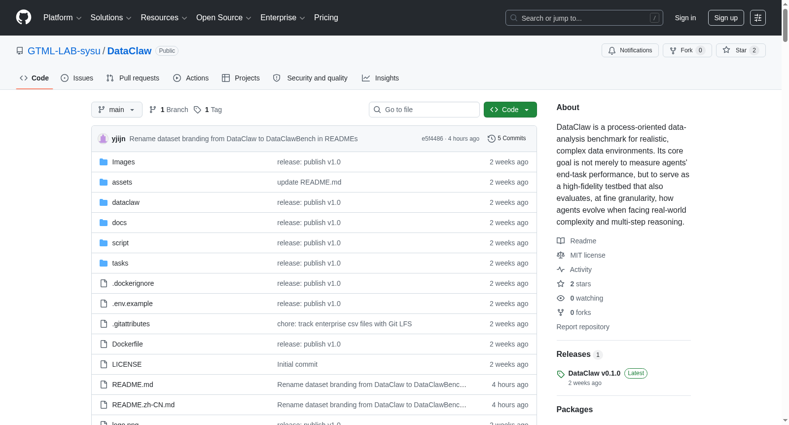
Task: Click the Sign in link
Action: click(685, 18)
